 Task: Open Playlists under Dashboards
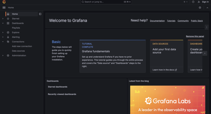(16, 28)
